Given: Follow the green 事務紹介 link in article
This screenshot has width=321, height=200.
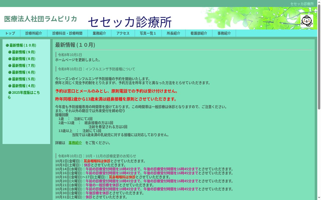Looking at the screenshot, I should pos(75,143).
